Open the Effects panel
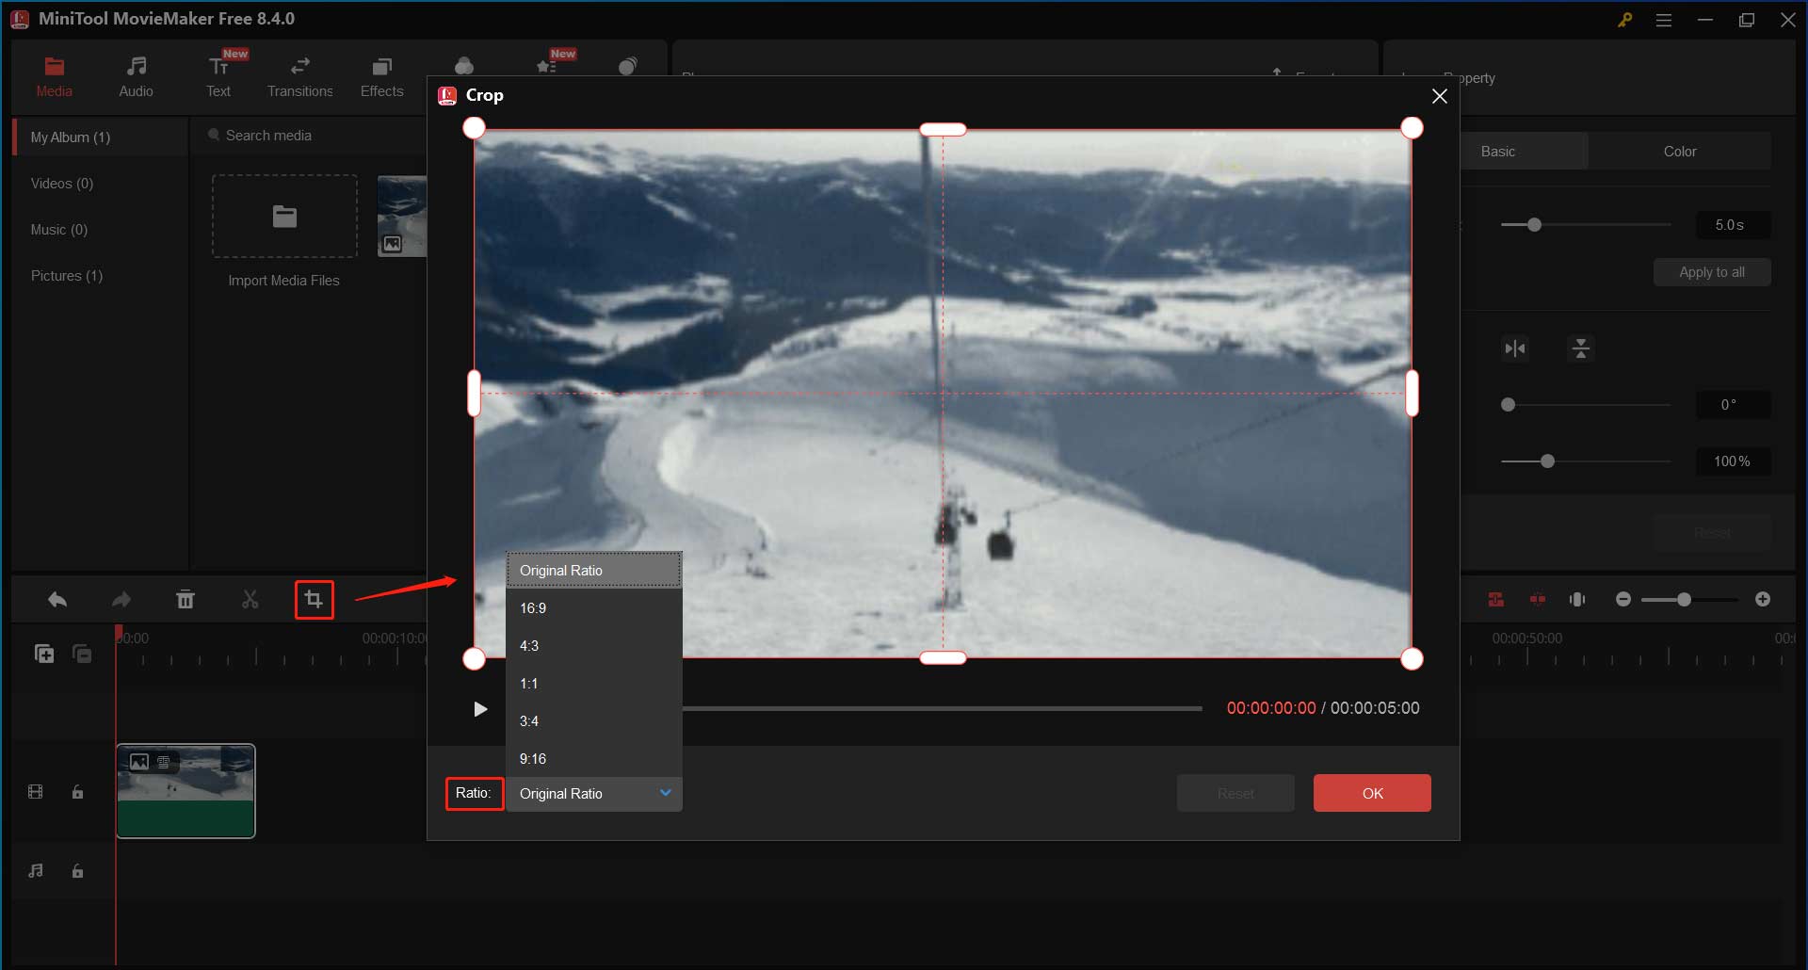The height and width of the screenshot is (970, 1808). coord(381,75)
